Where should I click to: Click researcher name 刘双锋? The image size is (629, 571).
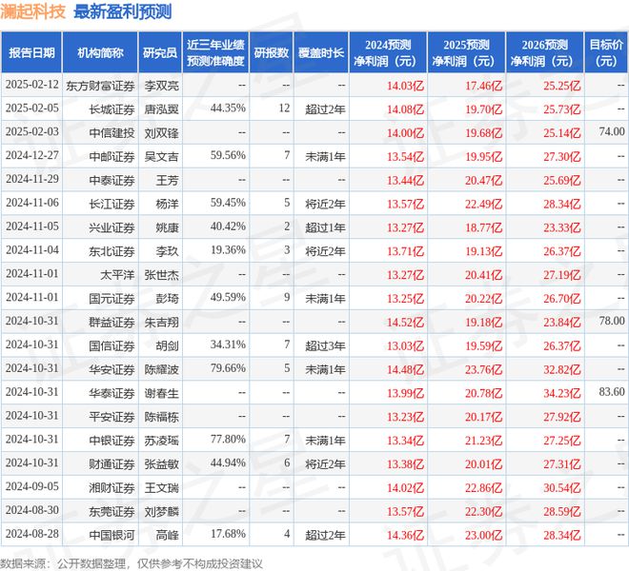pos(162,132)
